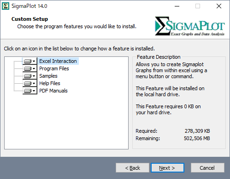
Task: Open install options icon for Help Files
Action: click(30, 83)
